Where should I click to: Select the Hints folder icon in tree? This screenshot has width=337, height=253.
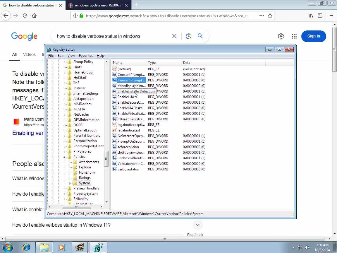(70, 67)
